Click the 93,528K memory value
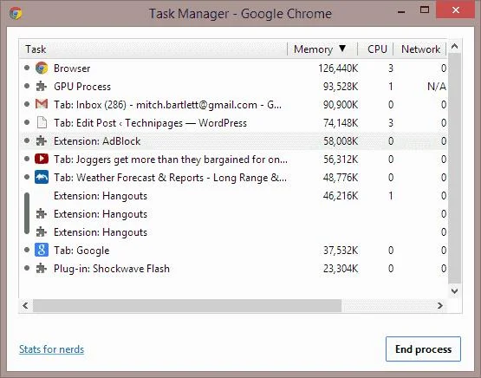 click(341, 87)
